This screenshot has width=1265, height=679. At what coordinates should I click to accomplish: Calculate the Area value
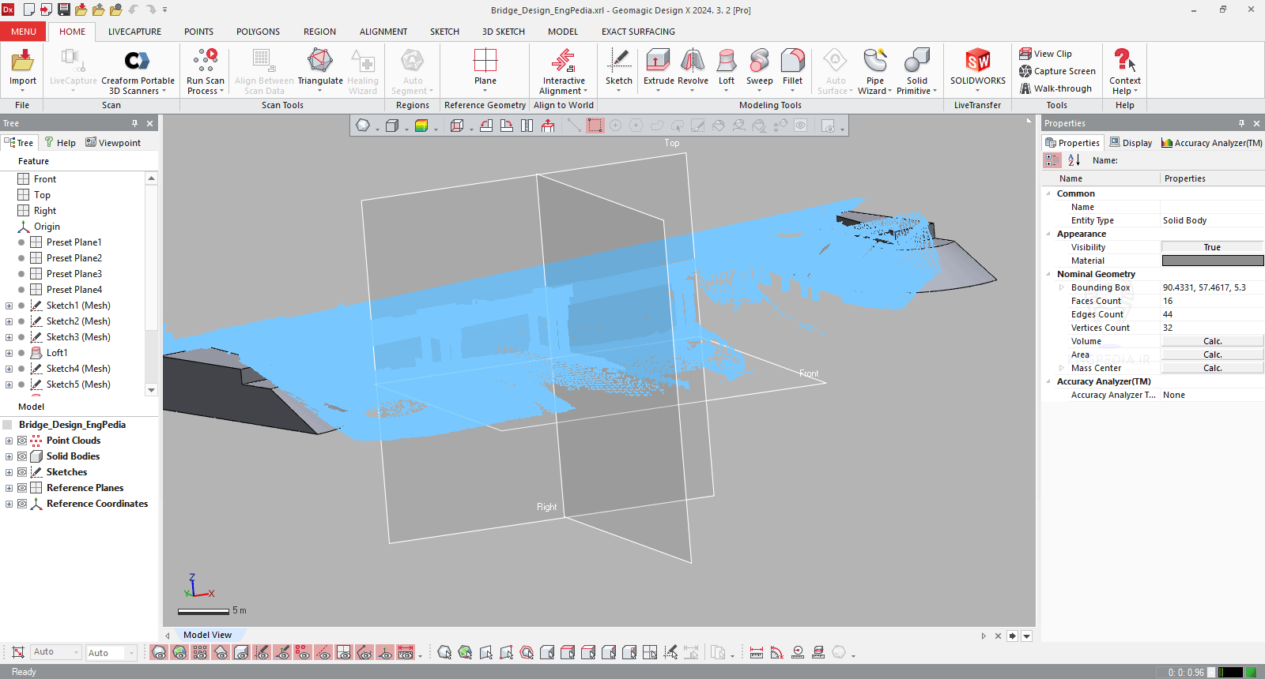click(x=1212, y=355)
